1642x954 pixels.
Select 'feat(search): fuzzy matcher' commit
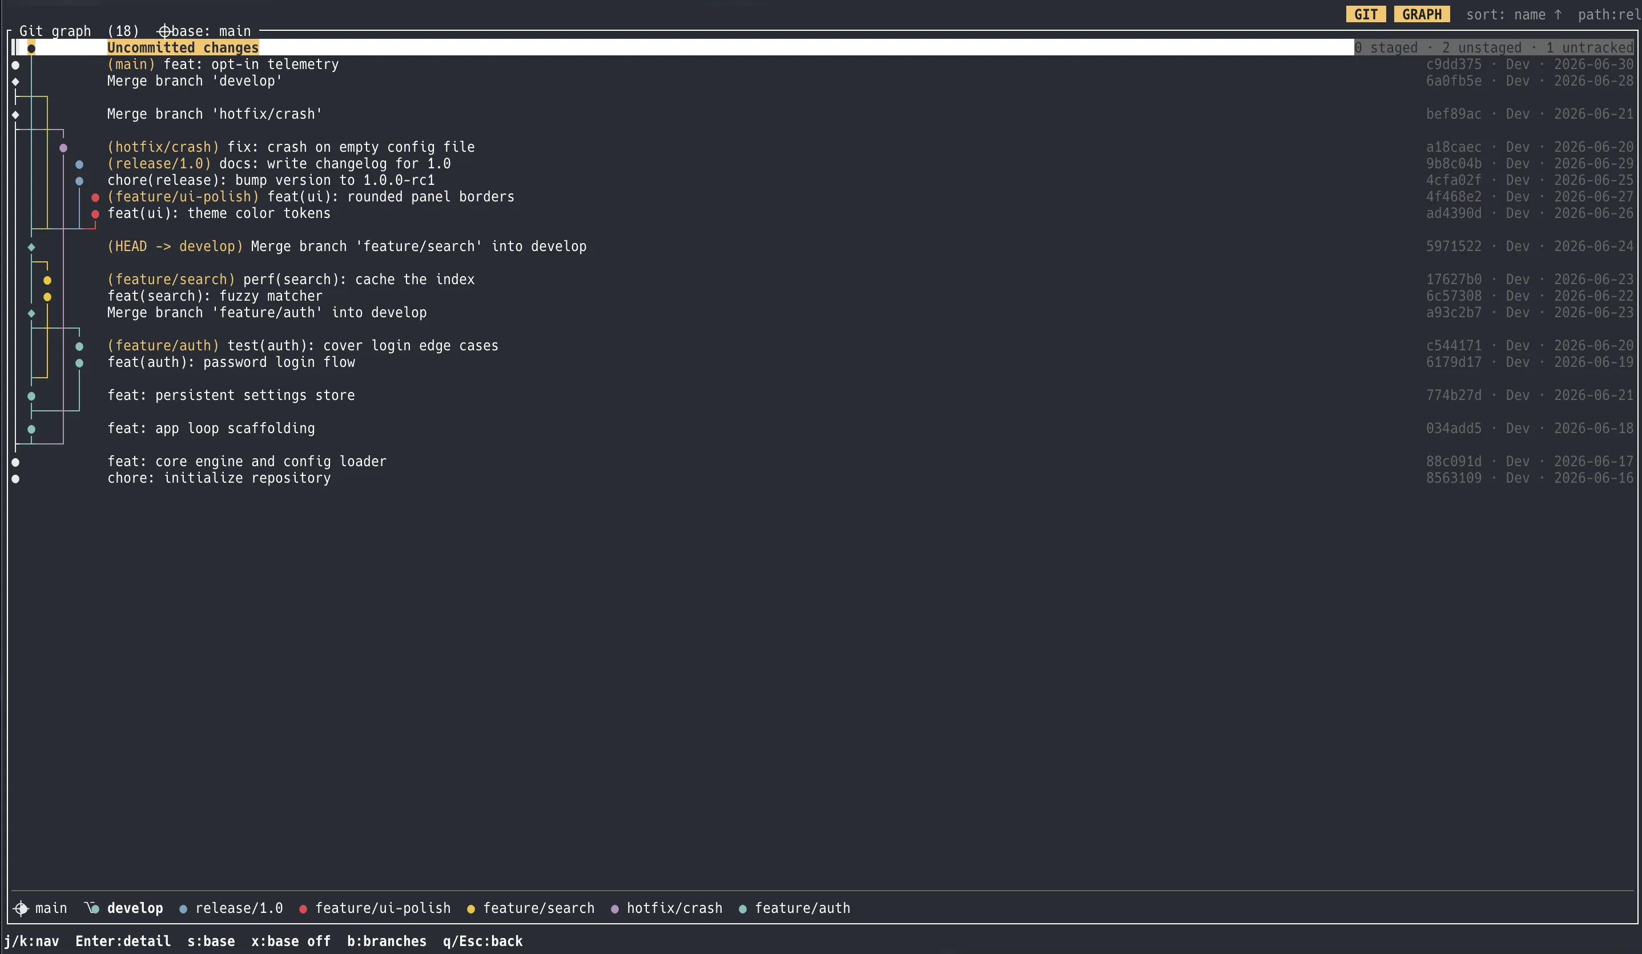(x=822, y=296)
